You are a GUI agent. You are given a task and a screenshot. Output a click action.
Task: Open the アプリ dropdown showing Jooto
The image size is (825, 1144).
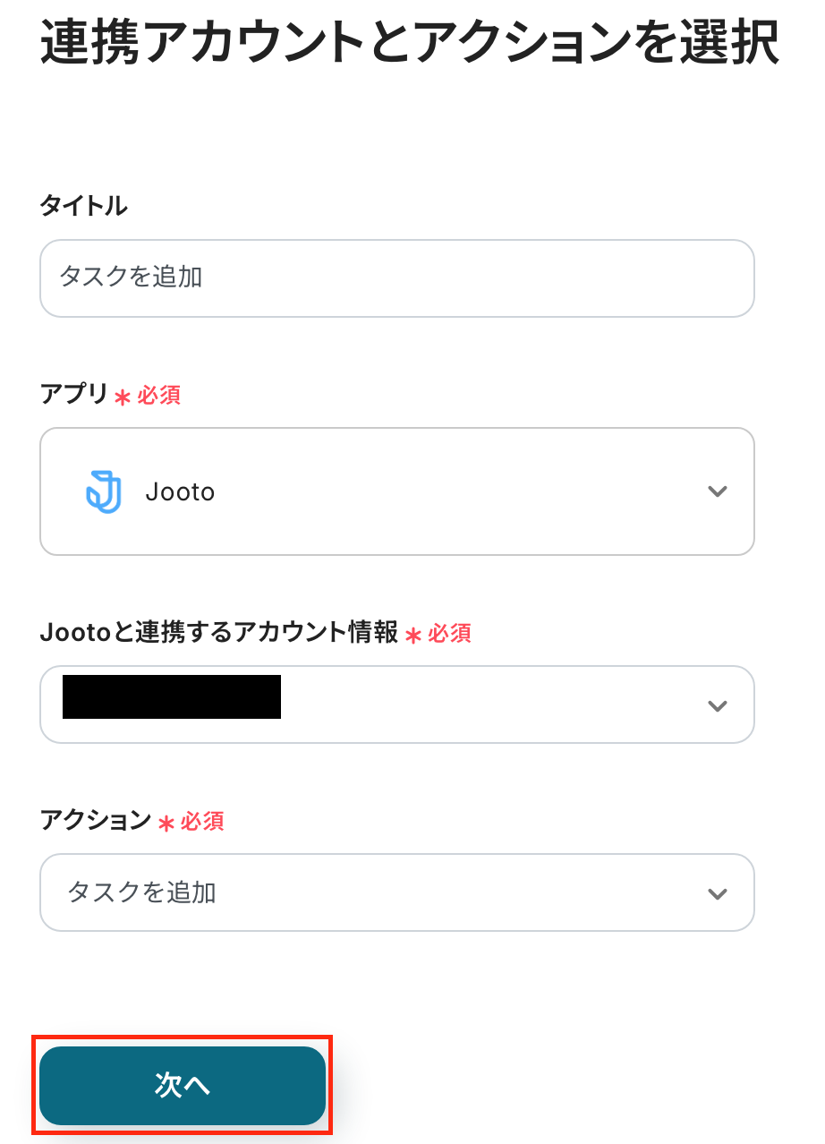coord(396,491)
